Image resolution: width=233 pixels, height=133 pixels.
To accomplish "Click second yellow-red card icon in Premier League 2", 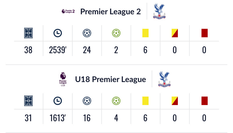I will [x=175, y=33].
